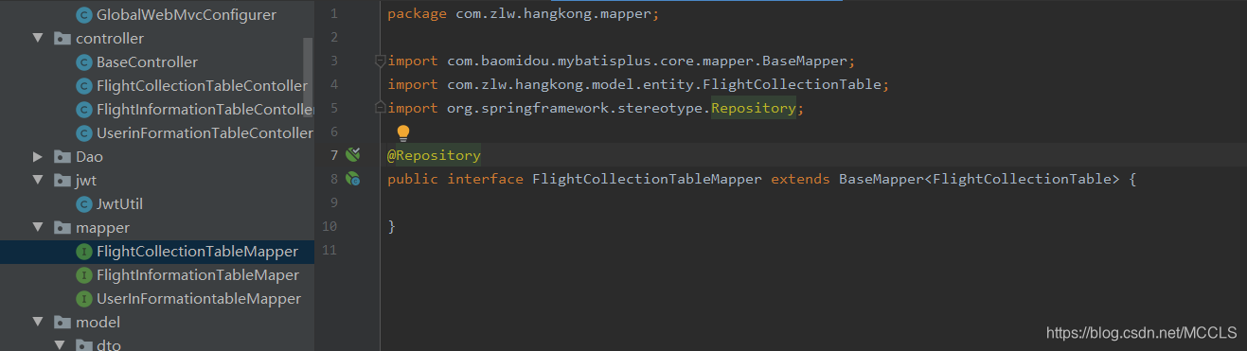This screenshot has height=351, width=1247.
Task: Collapse the mapper package
Action: tap(38, 228)
